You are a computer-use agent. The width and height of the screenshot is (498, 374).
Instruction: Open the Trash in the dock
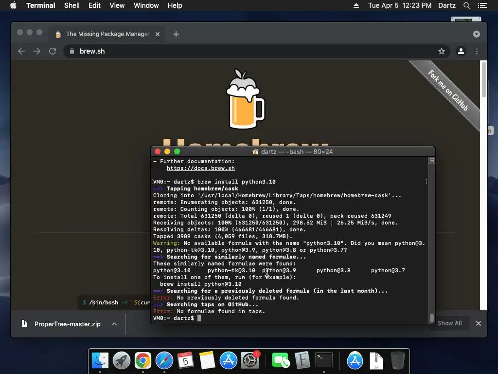coord(398,360)
